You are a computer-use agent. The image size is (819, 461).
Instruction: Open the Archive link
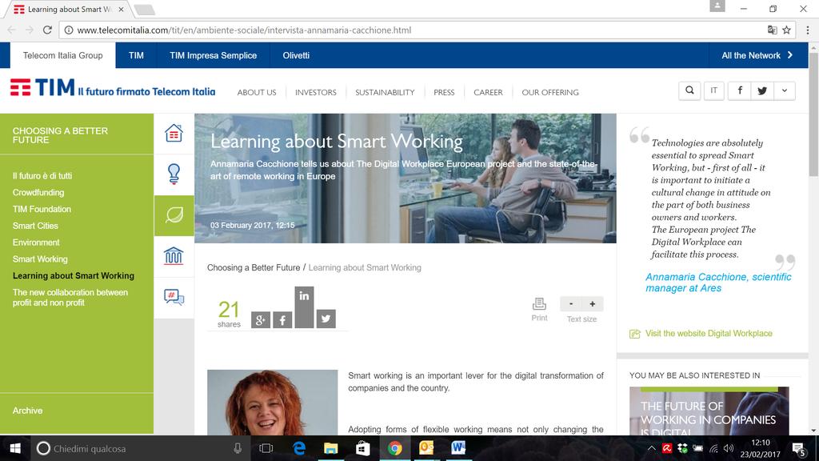point(28,411)
